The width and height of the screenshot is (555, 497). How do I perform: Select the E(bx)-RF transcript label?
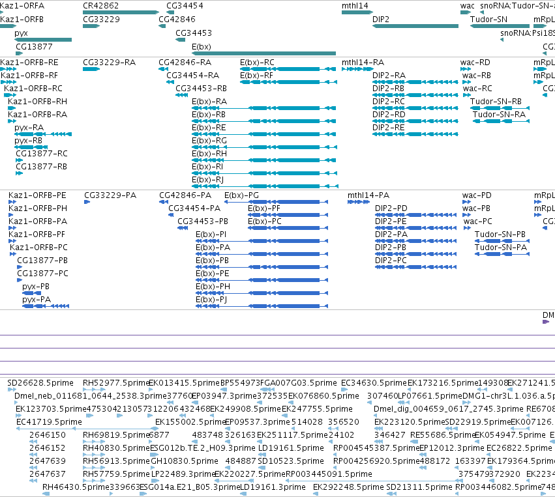(x=256, y=76)
